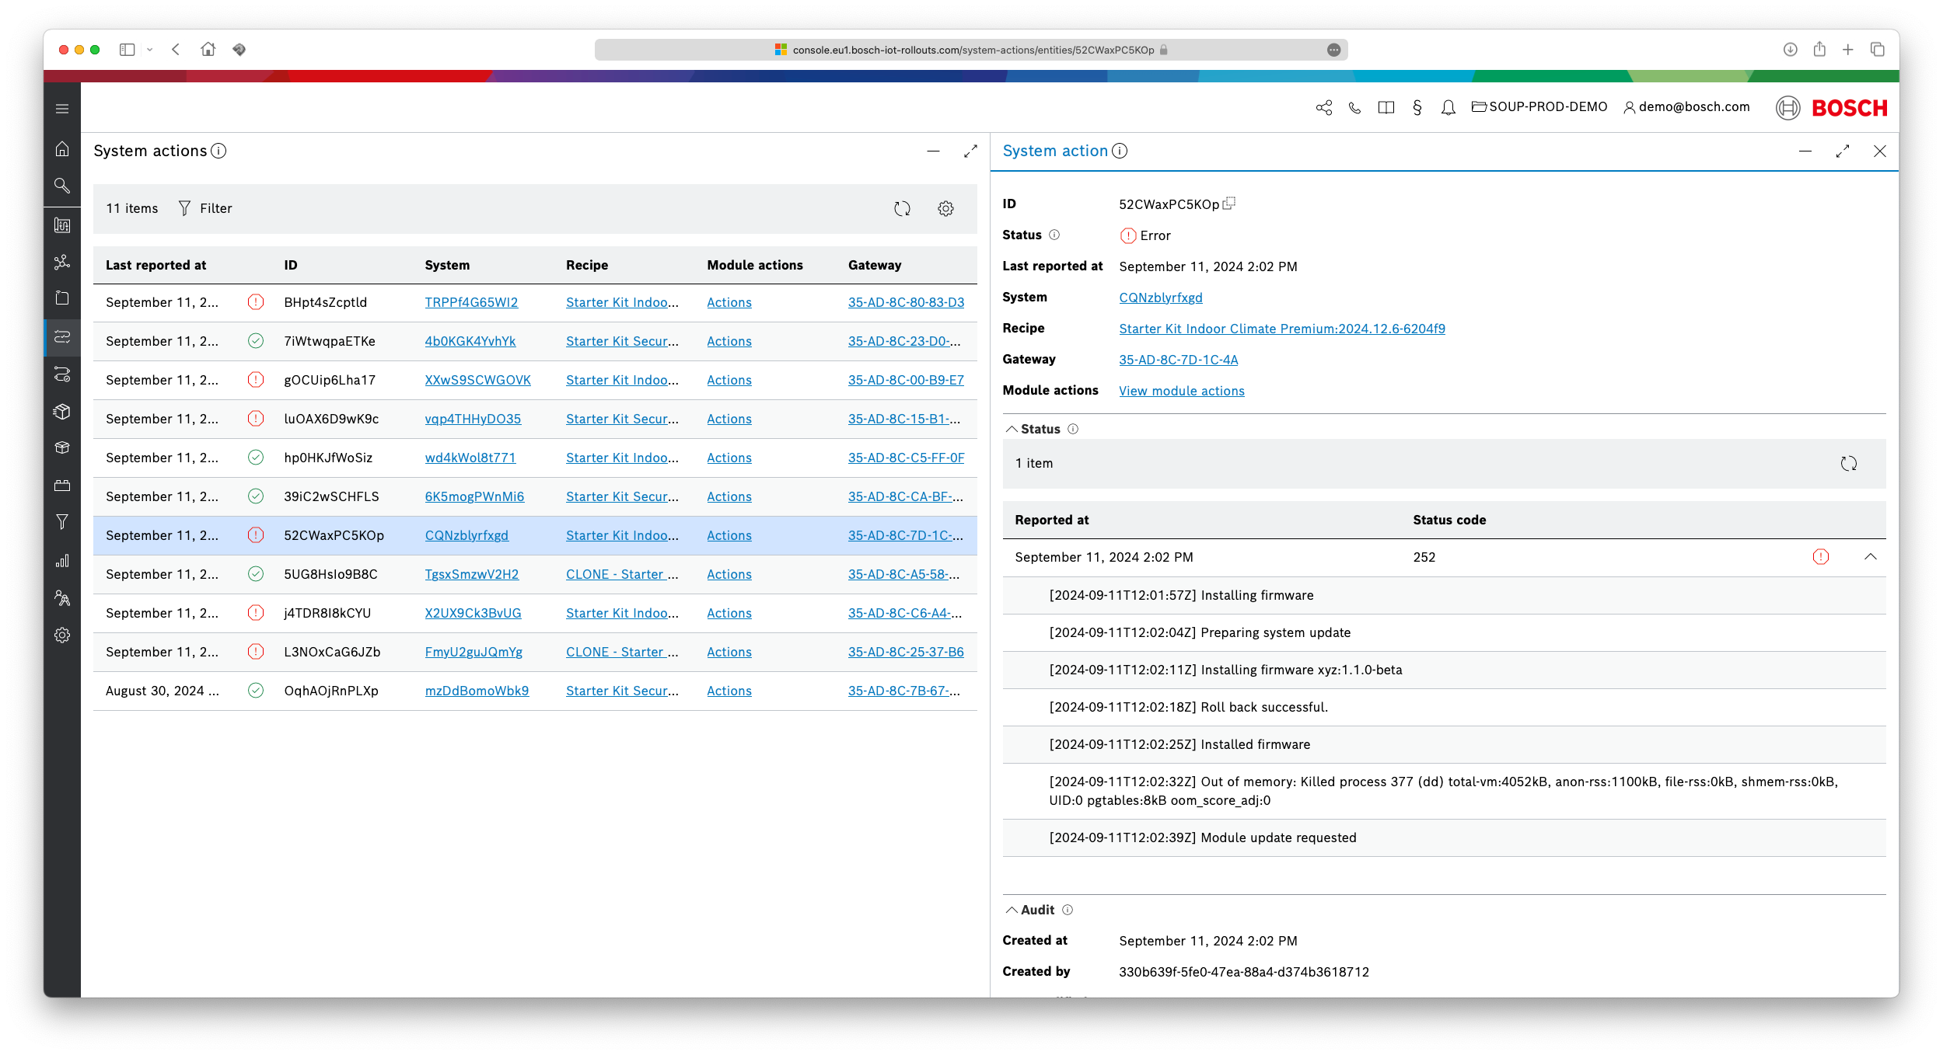Viewport: 1943px width, 1055px height.
Task: Click the refresh icon in Status section
Action: (x=1848, y=464)
